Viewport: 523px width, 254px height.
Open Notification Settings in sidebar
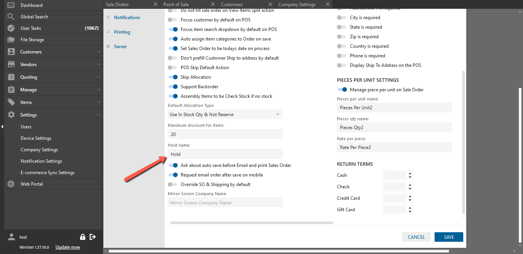coord(41,161)
